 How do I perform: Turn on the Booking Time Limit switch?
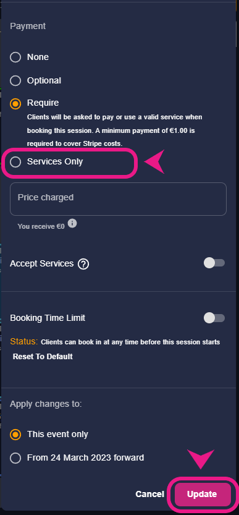click(214, 318)
